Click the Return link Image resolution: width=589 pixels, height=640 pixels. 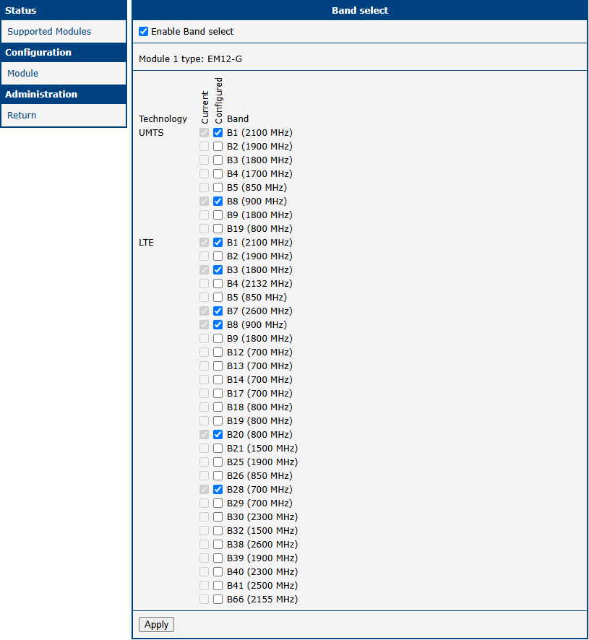(22, 115)
